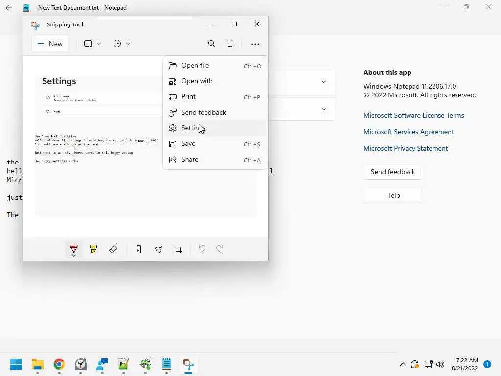
Task: Click the Help button in Notepad
Action: 393,196
